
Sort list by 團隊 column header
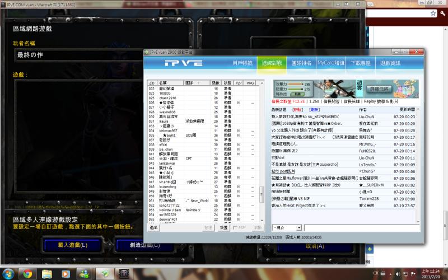pyautogui.click(x=197, y=83)
